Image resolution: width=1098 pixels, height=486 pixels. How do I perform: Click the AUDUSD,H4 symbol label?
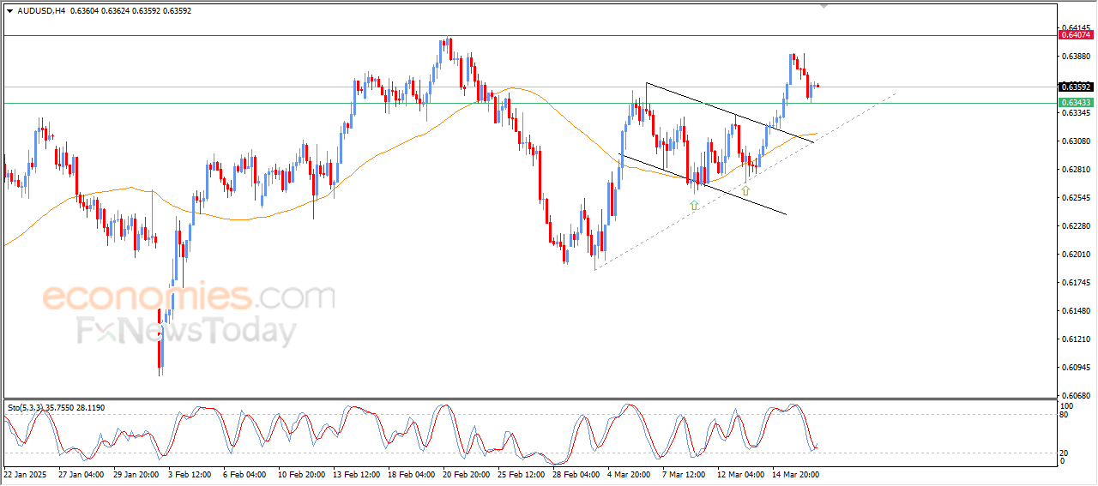40,11
